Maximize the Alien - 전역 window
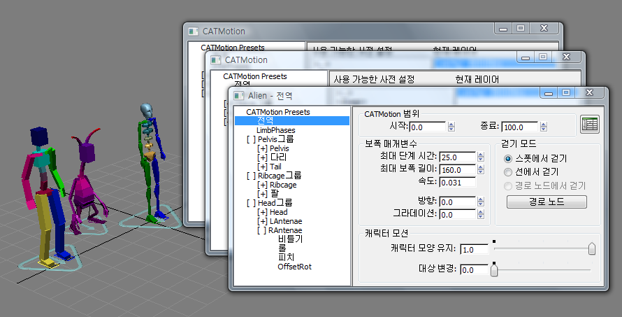The image size is (622, 317). (x=566, y=92)
